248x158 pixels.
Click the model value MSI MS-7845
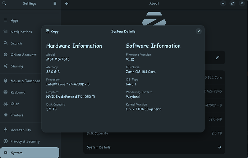(x=58, y=59)
